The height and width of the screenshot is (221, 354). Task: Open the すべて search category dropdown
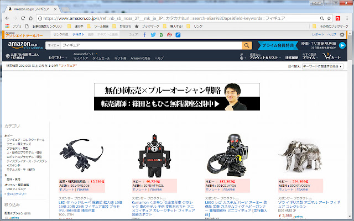[x=53, y=45]
